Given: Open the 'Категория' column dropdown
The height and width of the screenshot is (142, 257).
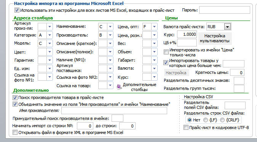Looking at the screenshot, I should click(x=49, y=35).
